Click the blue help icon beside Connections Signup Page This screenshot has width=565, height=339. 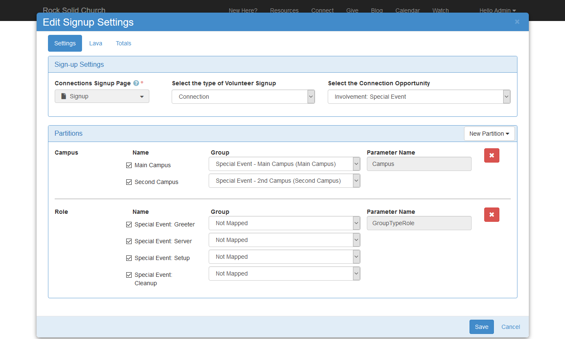click(x=136, y=83)
